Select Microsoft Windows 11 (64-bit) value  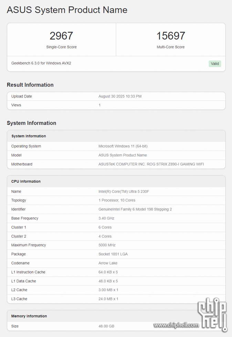tap(123, 146)
